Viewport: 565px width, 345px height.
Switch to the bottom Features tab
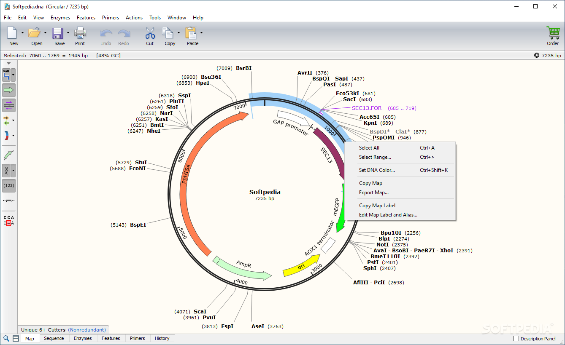[111, 339]
